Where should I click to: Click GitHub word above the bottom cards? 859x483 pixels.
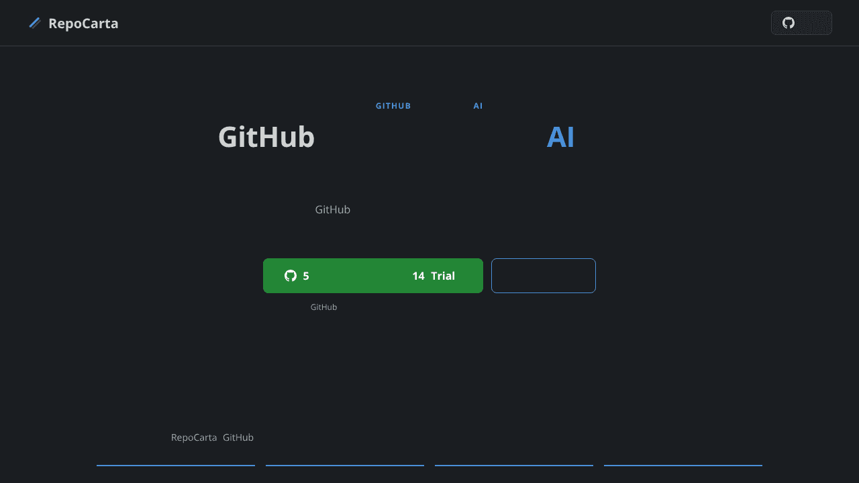pos(238,437)
